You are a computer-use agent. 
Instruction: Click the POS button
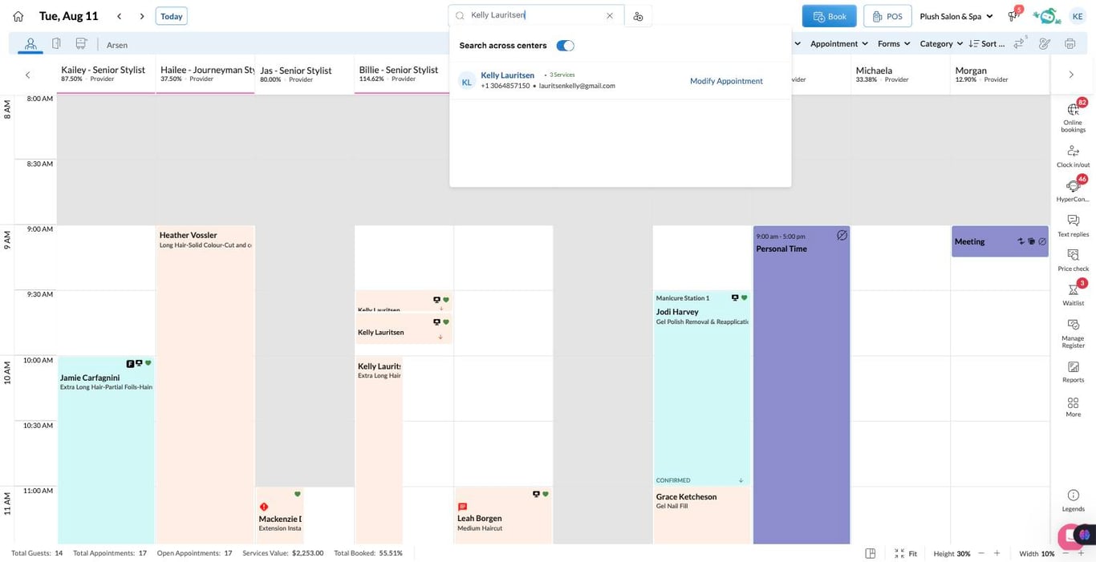887,16
